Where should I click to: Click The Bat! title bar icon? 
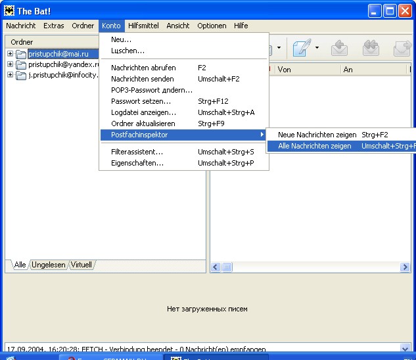pos(9,11)
